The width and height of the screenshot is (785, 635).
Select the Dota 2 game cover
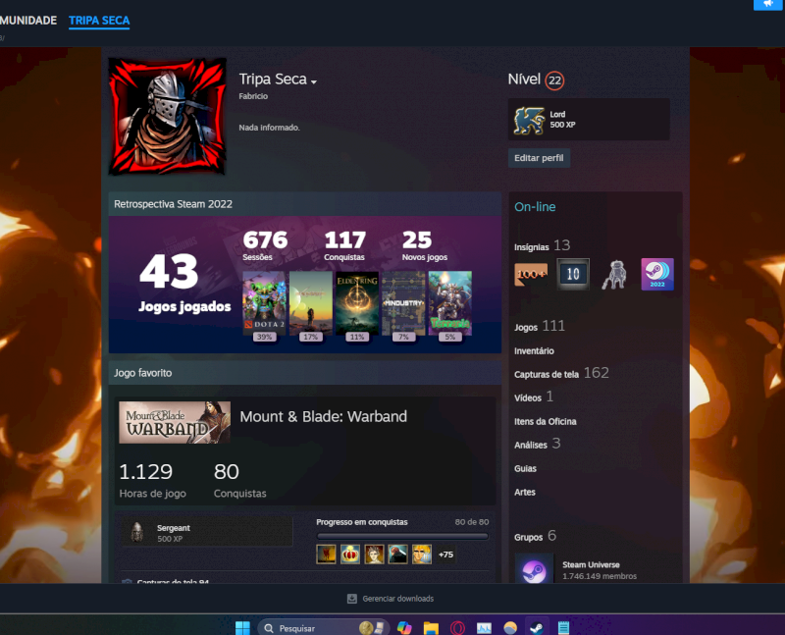point(264,303)
